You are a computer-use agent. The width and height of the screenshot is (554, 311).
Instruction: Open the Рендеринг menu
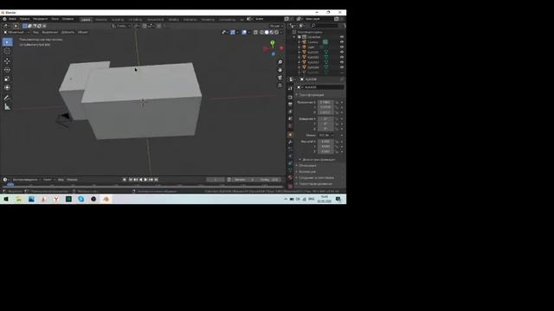[41, 19]
